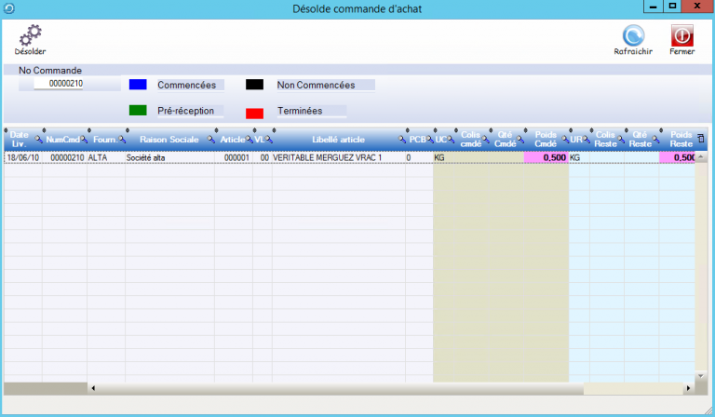Click search icon on Date Liv. column
Image resolution: width=715 pixels, height=417 pixels.
point(37,140)
